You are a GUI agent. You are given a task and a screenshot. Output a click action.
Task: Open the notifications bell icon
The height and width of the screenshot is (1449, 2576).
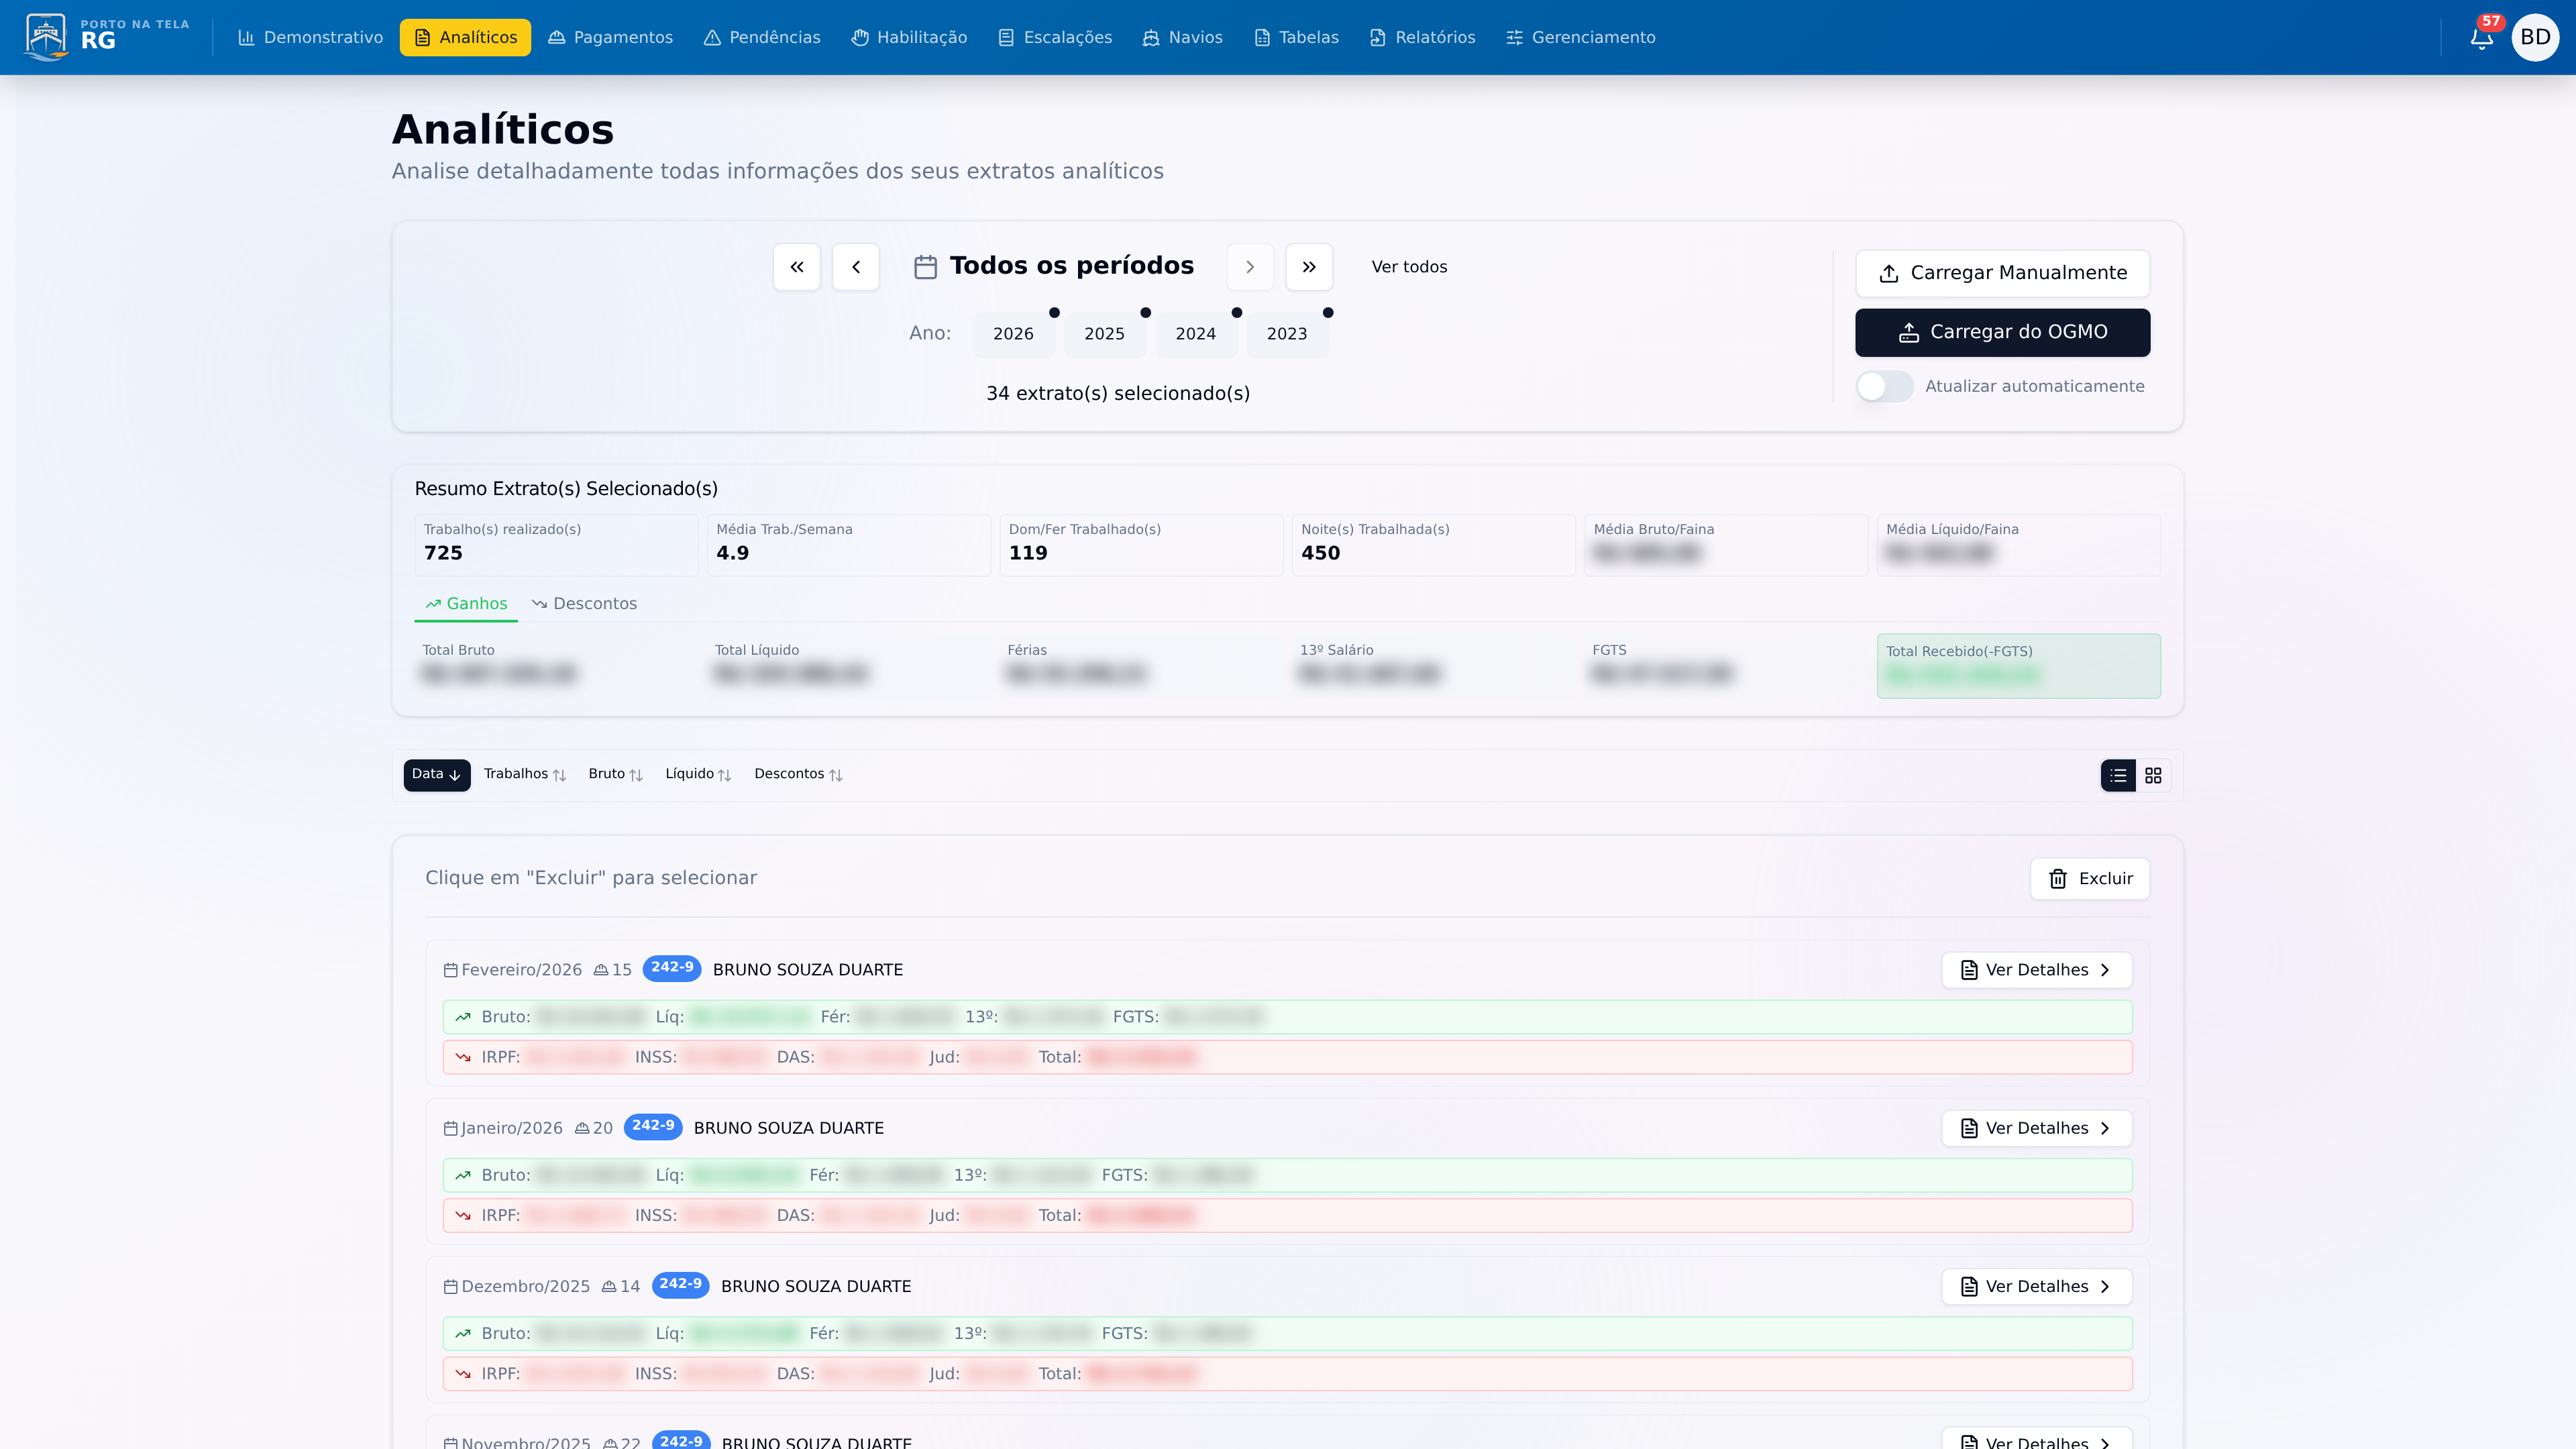point(2481,38)
